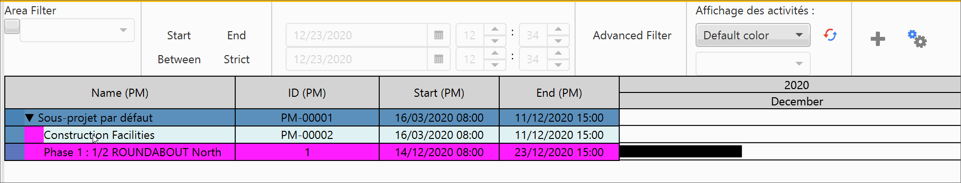
Task: Open the gears settings icon
Action: [917, 39]
